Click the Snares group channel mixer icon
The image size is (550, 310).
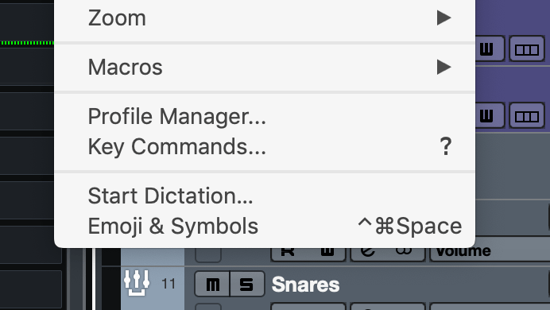(x=137, y=283)
